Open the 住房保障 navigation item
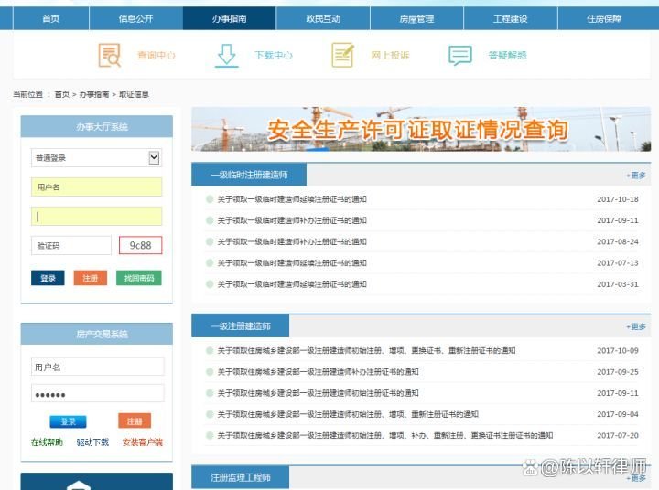This screenshot has height=490, width=659. 604,18
